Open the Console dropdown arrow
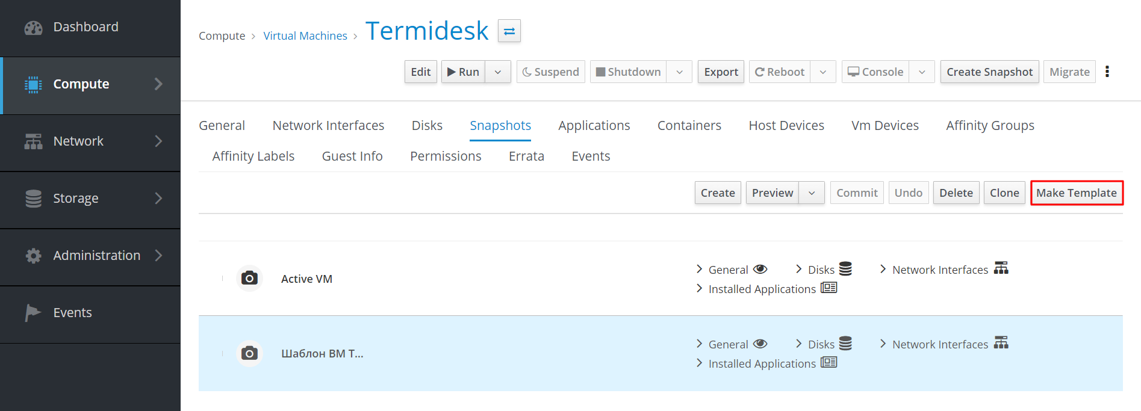Screen dimensions: 1141x411 [922, 72]
